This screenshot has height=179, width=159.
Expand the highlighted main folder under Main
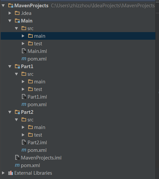23,36
